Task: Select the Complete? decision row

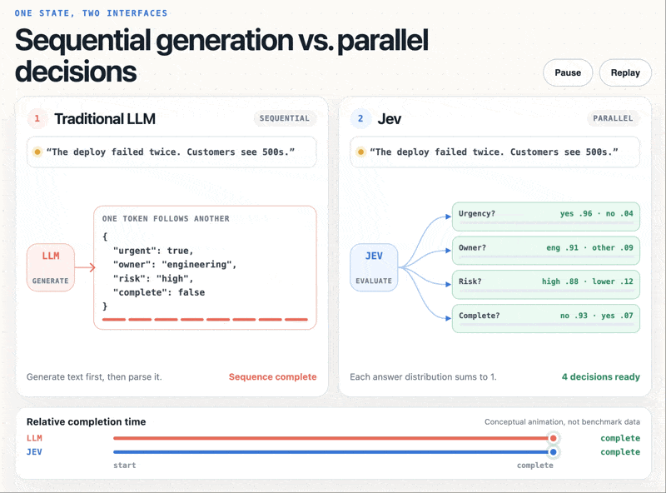Action: 546,318
